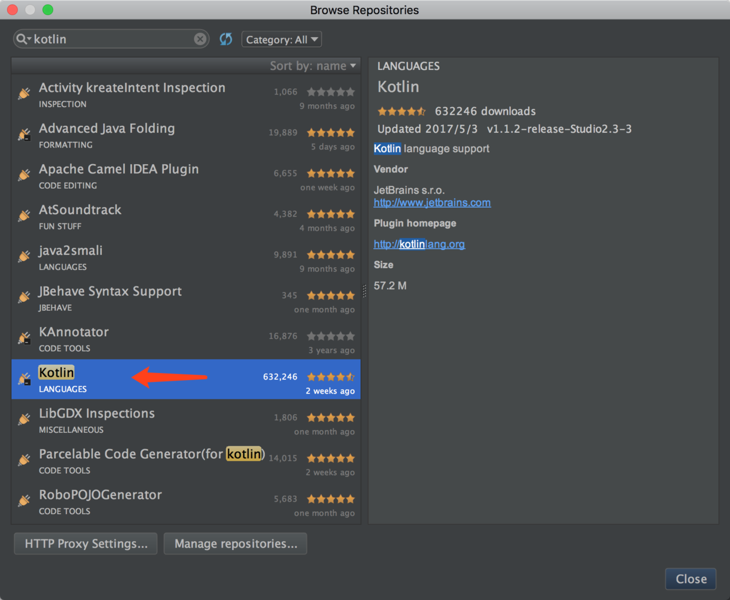Click the 57.2 M size value
The image size is (730, 600).
(390, 285)
